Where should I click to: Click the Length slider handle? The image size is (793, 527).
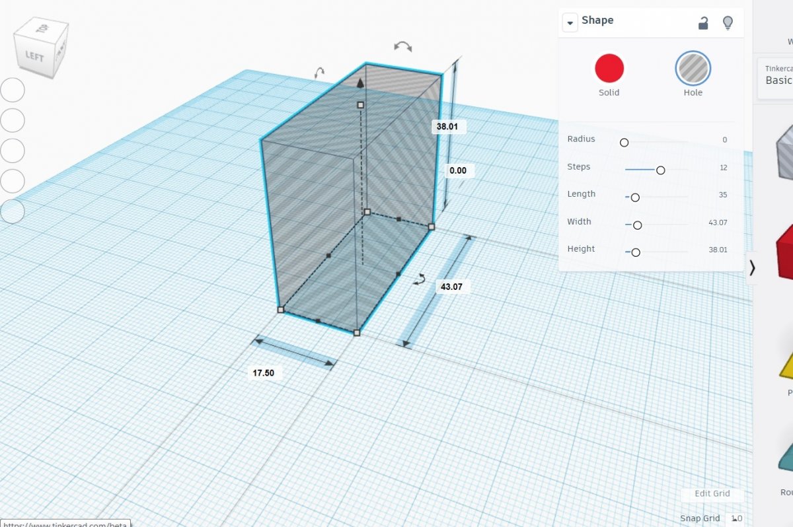(x=635, y=197)
